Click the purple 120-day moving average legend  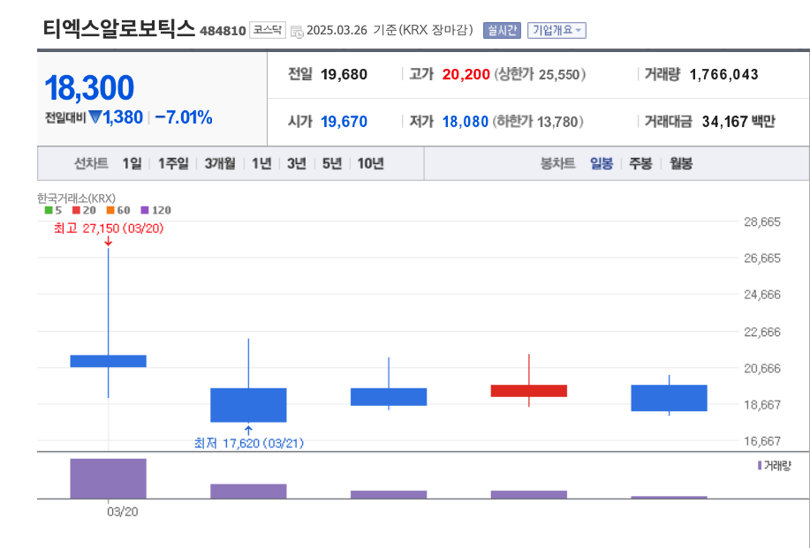click(156, 210)
